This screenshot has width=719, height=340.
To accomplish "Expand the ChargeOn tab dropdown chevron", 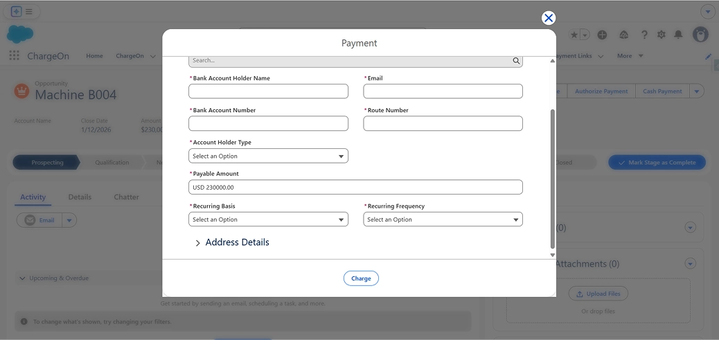I will [x=152, y=56].
